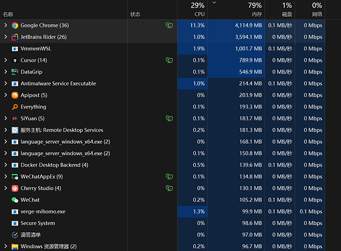Sort by the 内存 memory column header
The width and height of the screenshot is (341, 251).
236,9
